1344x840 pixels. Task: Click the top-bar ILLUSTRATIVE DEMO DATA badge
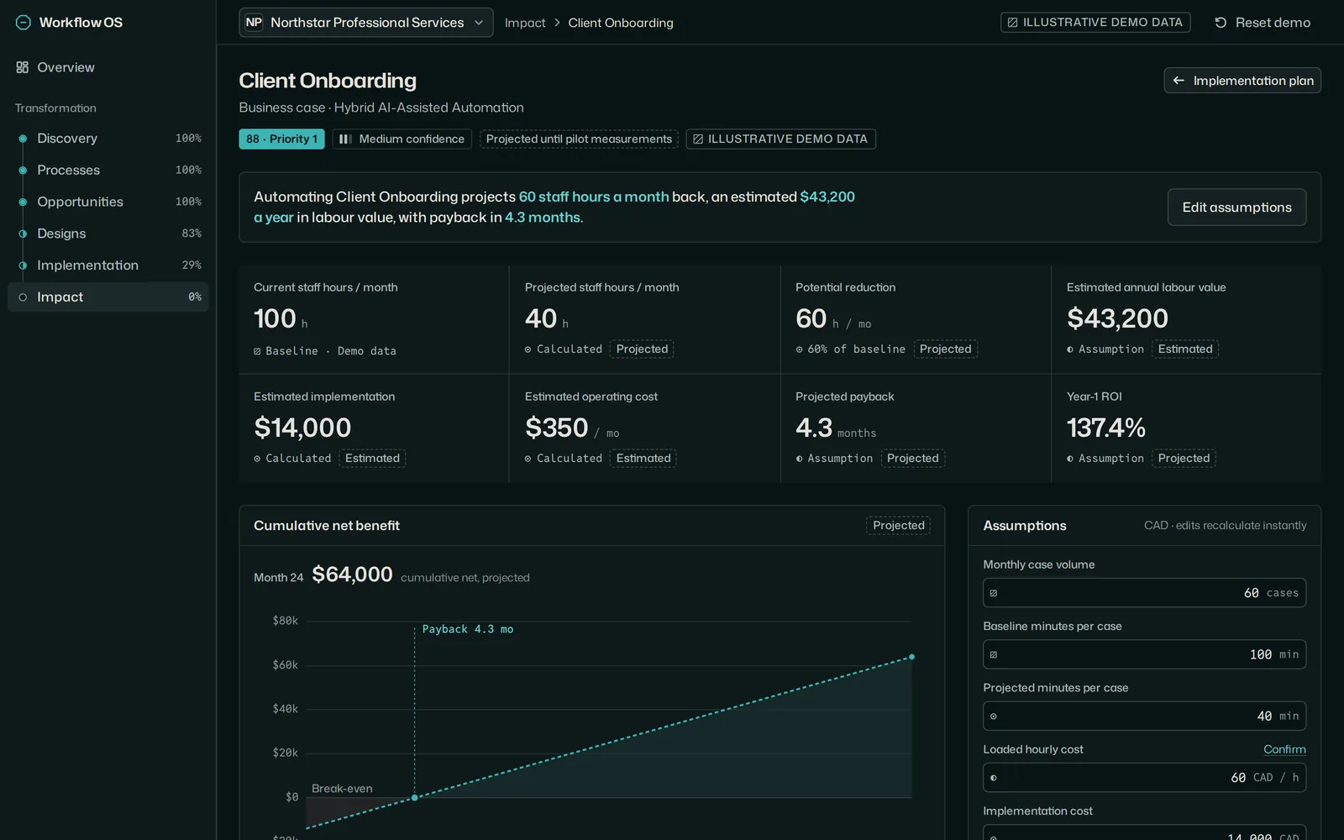(1095, 23)
